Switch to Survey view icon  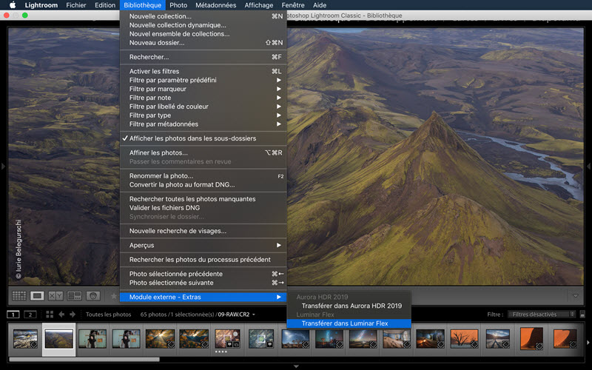[74, 295]
